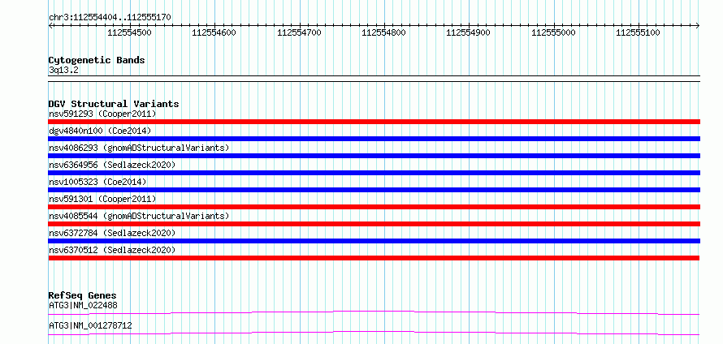The width and height of the screenshot is (723, 344).
Task: Click the red bar under nsv6370512
Action: (374, 258)
